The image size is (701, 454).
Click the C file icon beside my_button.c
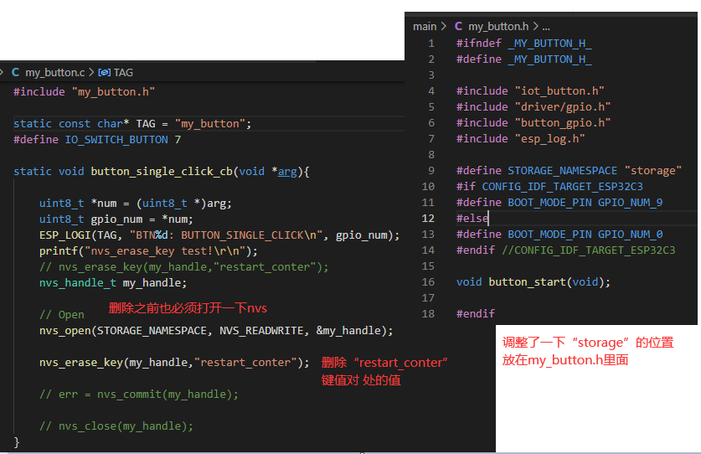(15, 73)
